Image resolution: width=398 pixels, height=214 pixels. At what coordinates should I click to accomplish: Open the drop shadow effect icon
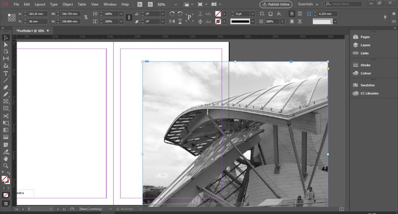[271, 14]
